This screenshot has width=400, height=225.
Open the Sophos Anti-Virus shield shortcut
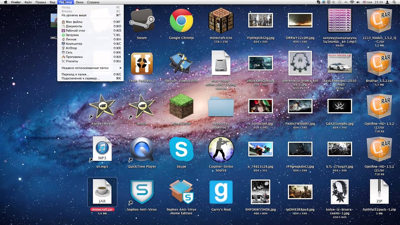[x=142, y=192]
